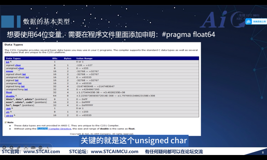Image resolution: width=267 pixels, height=160 pixels.
Task: Select the value '-2147483648 — +2147483647'
Action: point(95,86)
